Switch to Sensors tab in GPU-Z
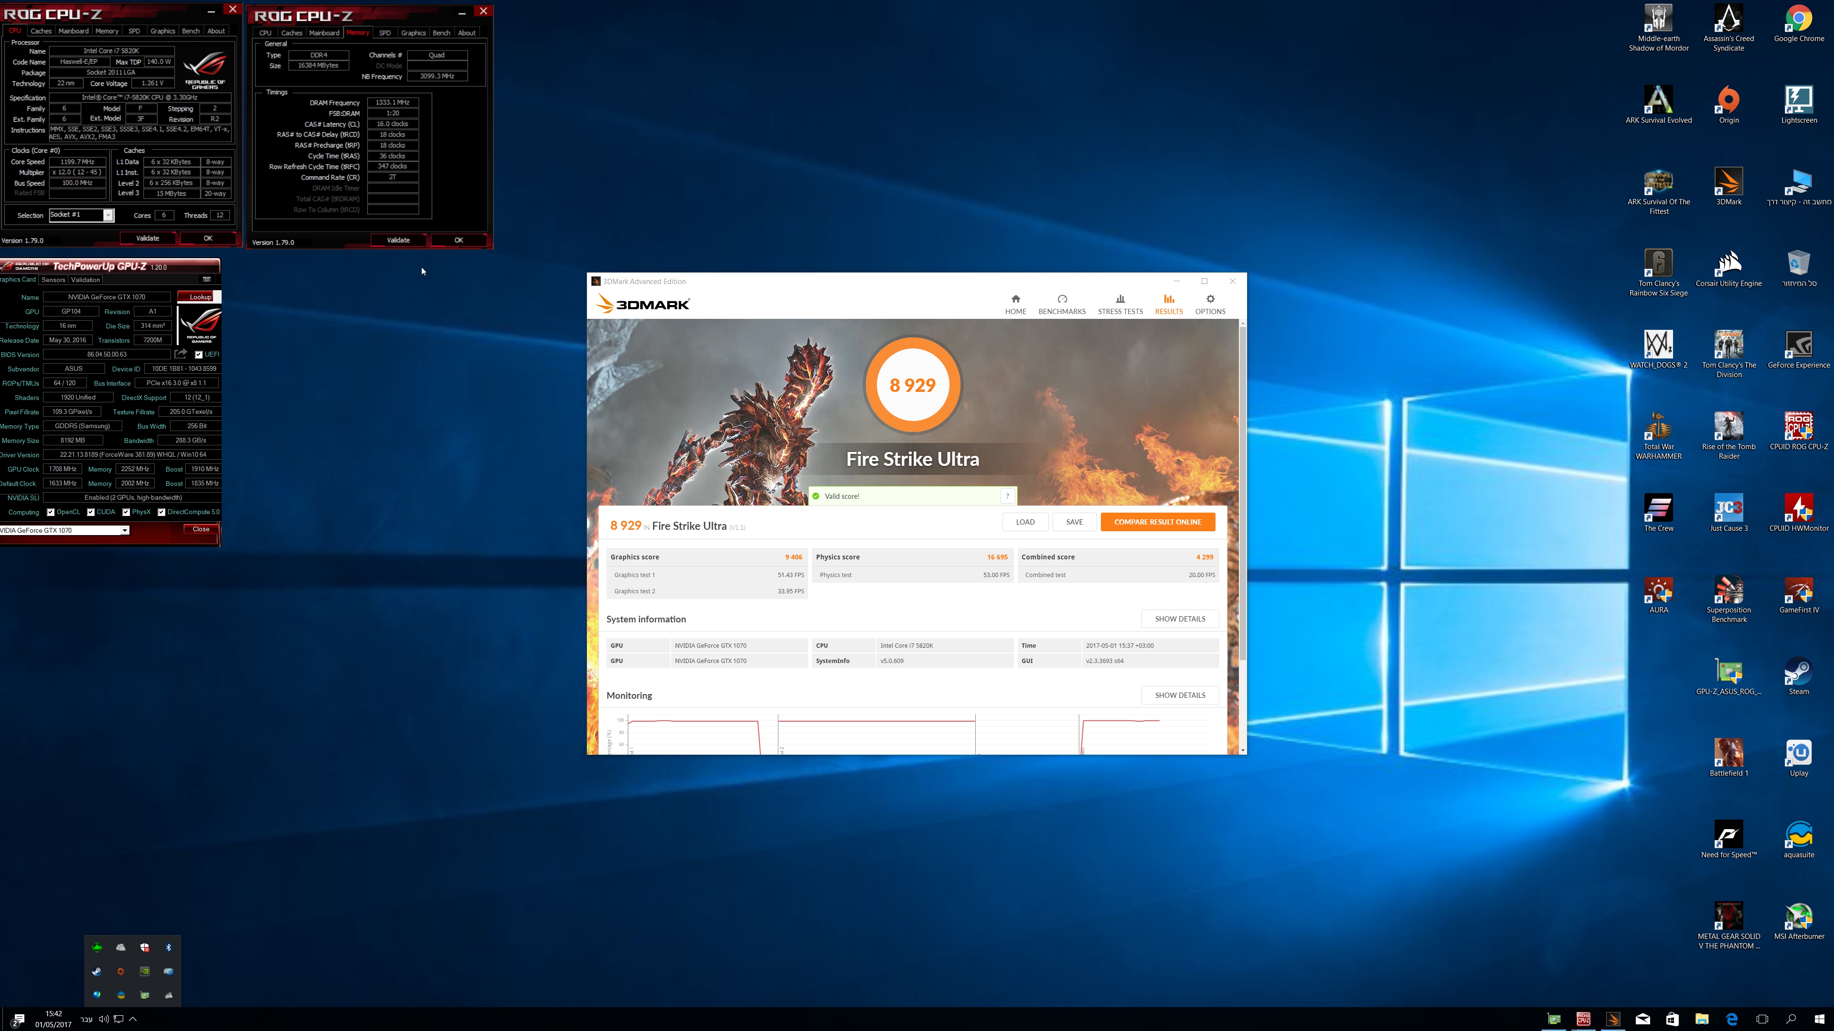This screenshot has width=1834, height=1031. point(53,280)
